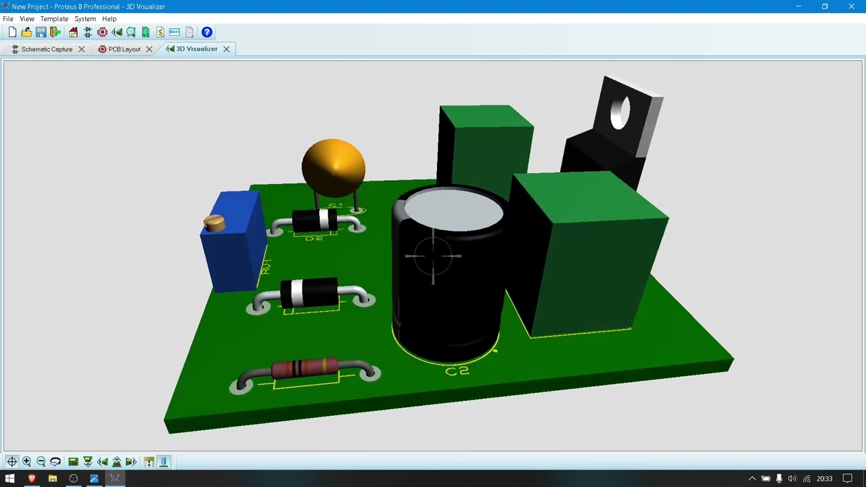Open the Source Code binary icon

click(x=175, y=32)
